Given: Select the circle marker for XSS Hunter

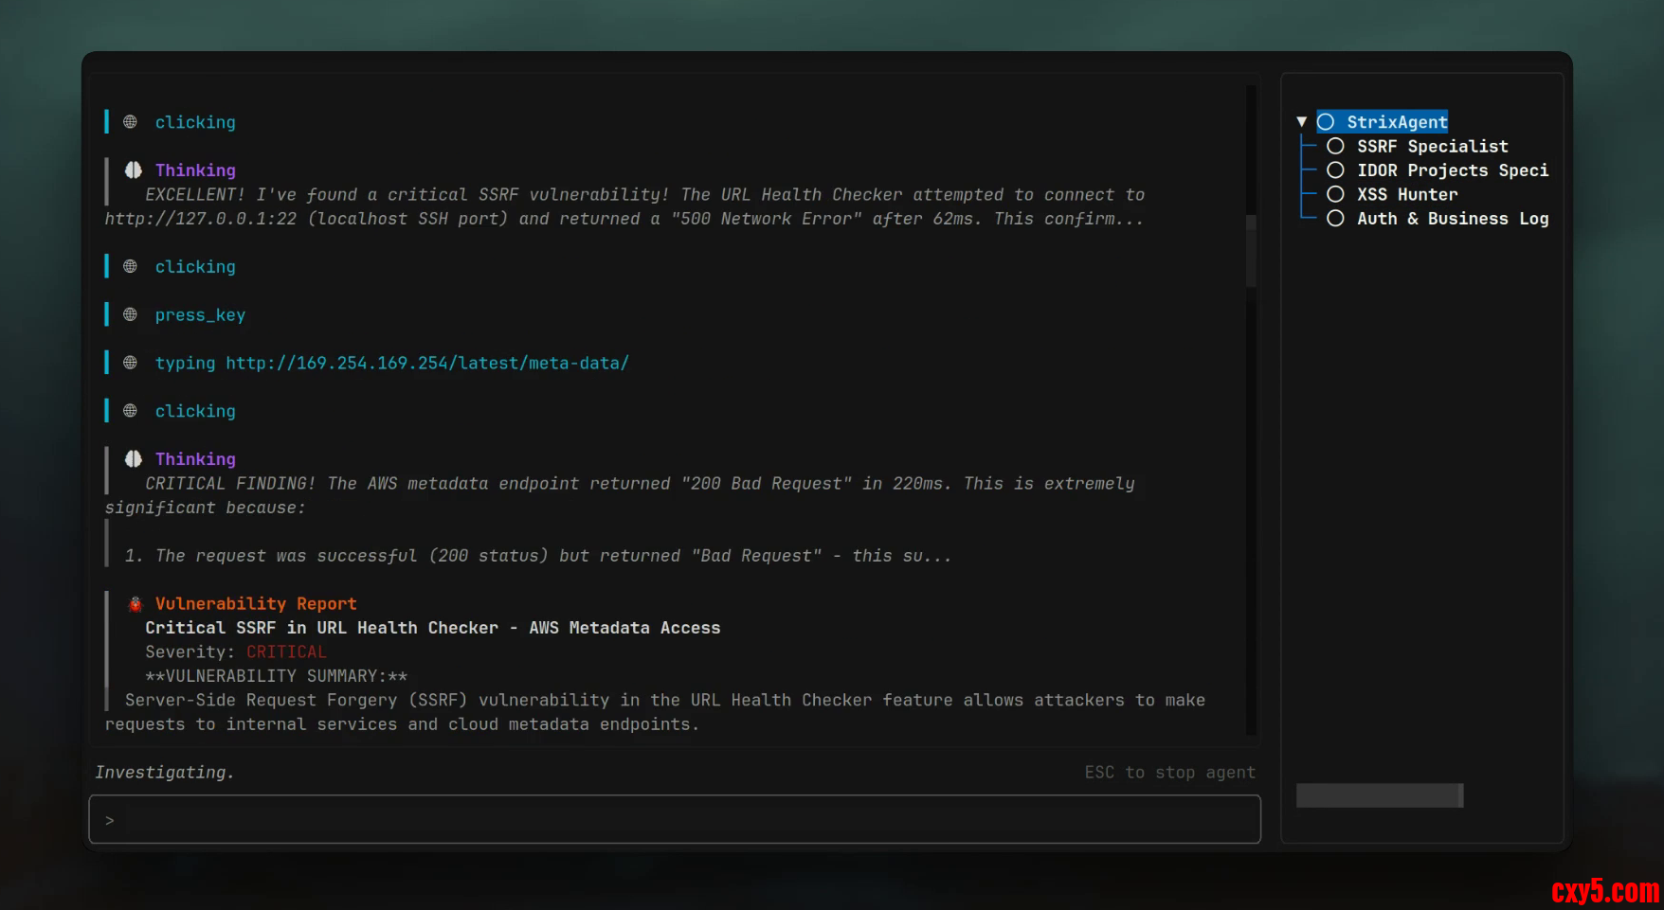Looking at the screenshot, I should 1335,194.
